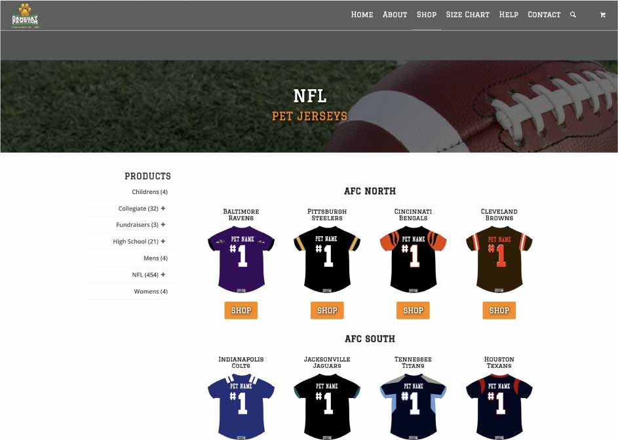Expand the Collegiate (32) category
The image size is (618, 440).
(x=163, y=208)
